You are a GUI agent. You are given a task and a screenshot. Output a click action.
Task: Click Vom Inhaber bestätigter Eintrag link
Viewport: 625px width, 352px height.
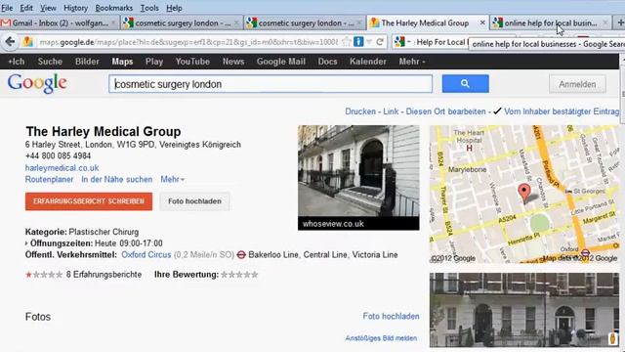[x=562, y=111]
